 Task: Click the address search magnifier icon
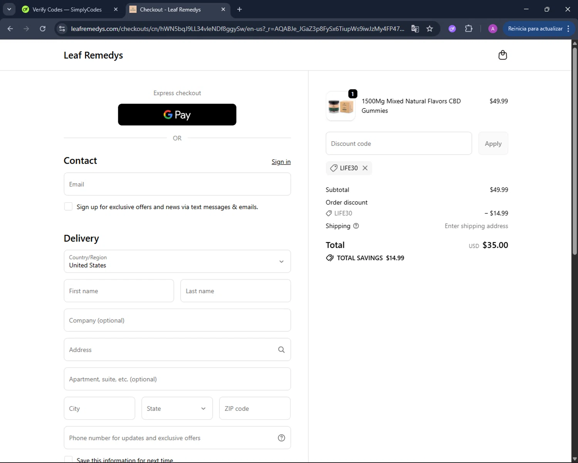click(x=281, y=350)
